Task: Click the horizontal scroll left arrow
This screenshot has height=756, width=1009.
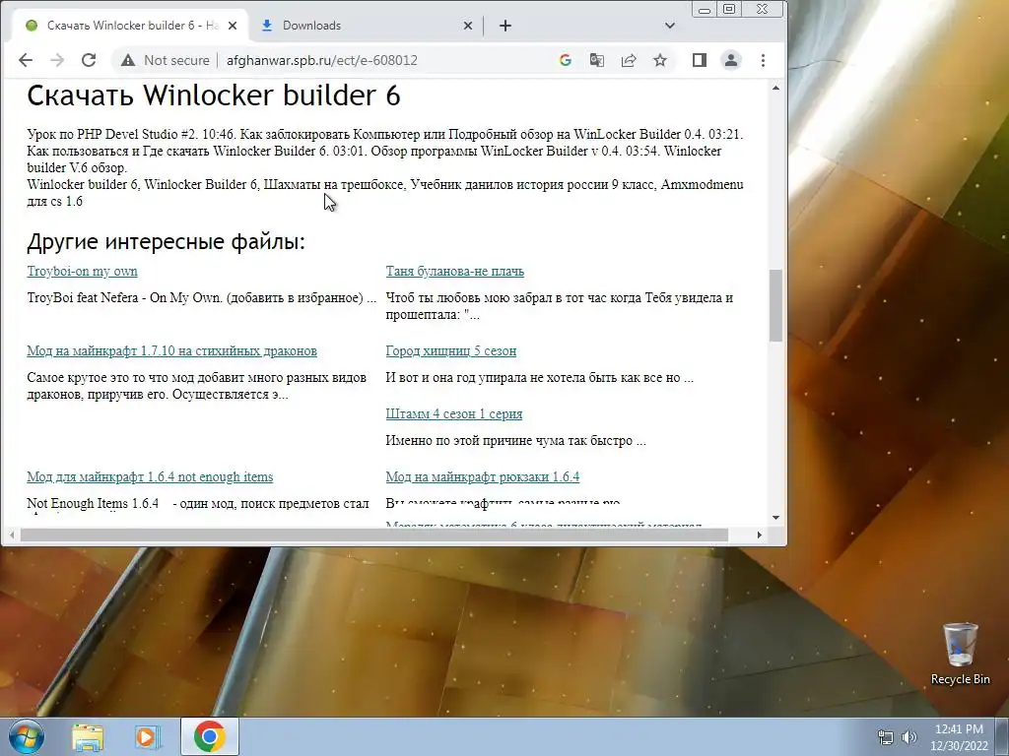Action: pyautogui.click(x=12, y=535)
